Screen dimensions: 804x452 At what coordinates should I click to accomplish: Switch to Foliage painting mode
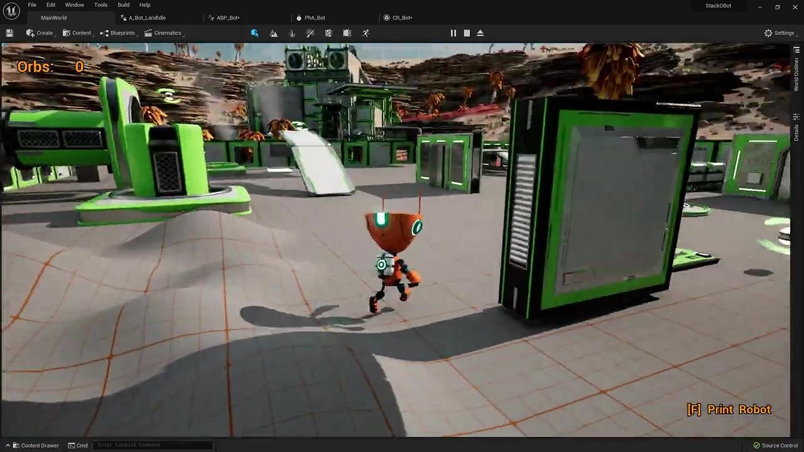click(x=292, y=33)
